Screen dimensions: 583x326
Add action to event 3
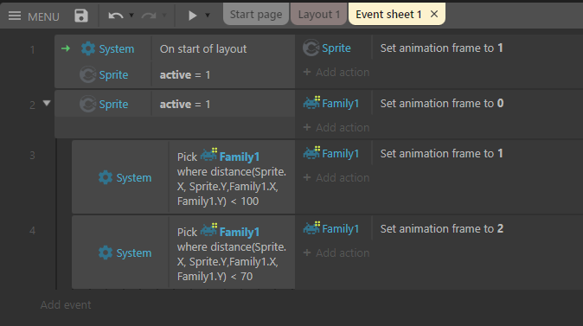click(x=336, y=177)
